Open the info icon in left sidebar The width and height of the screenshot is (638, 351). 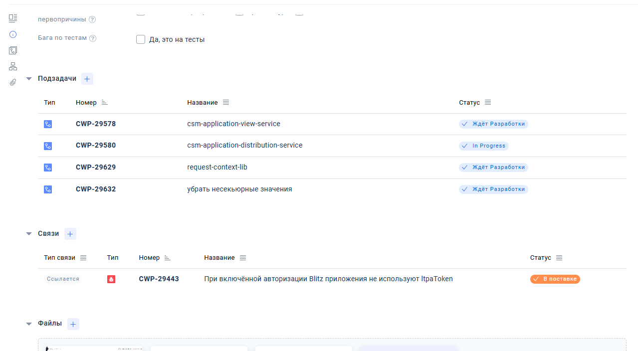tap(13, 34)
